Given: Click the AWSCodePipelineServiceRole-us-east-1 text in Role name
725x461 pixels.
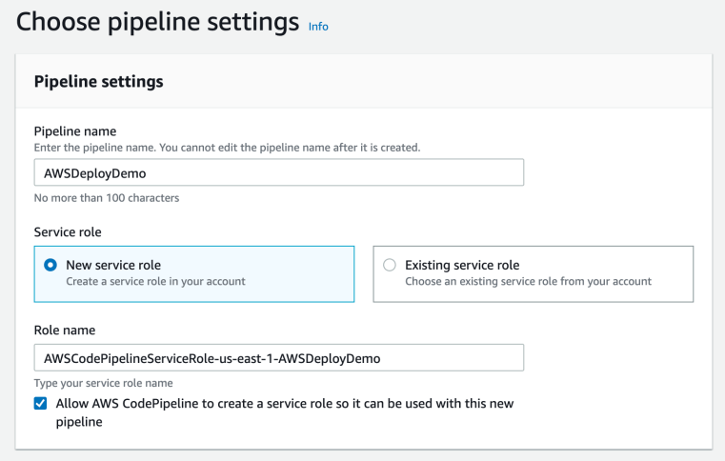Looking at the screenshot, I should point(212,358).
